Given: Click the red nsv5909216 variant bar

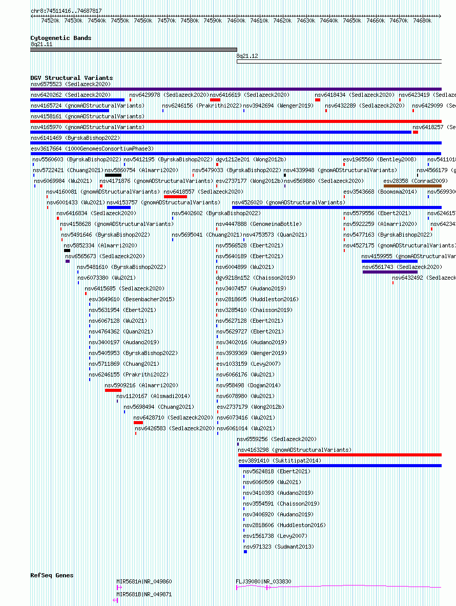Looking at the screenshot, I should click(x=113, y=390).
